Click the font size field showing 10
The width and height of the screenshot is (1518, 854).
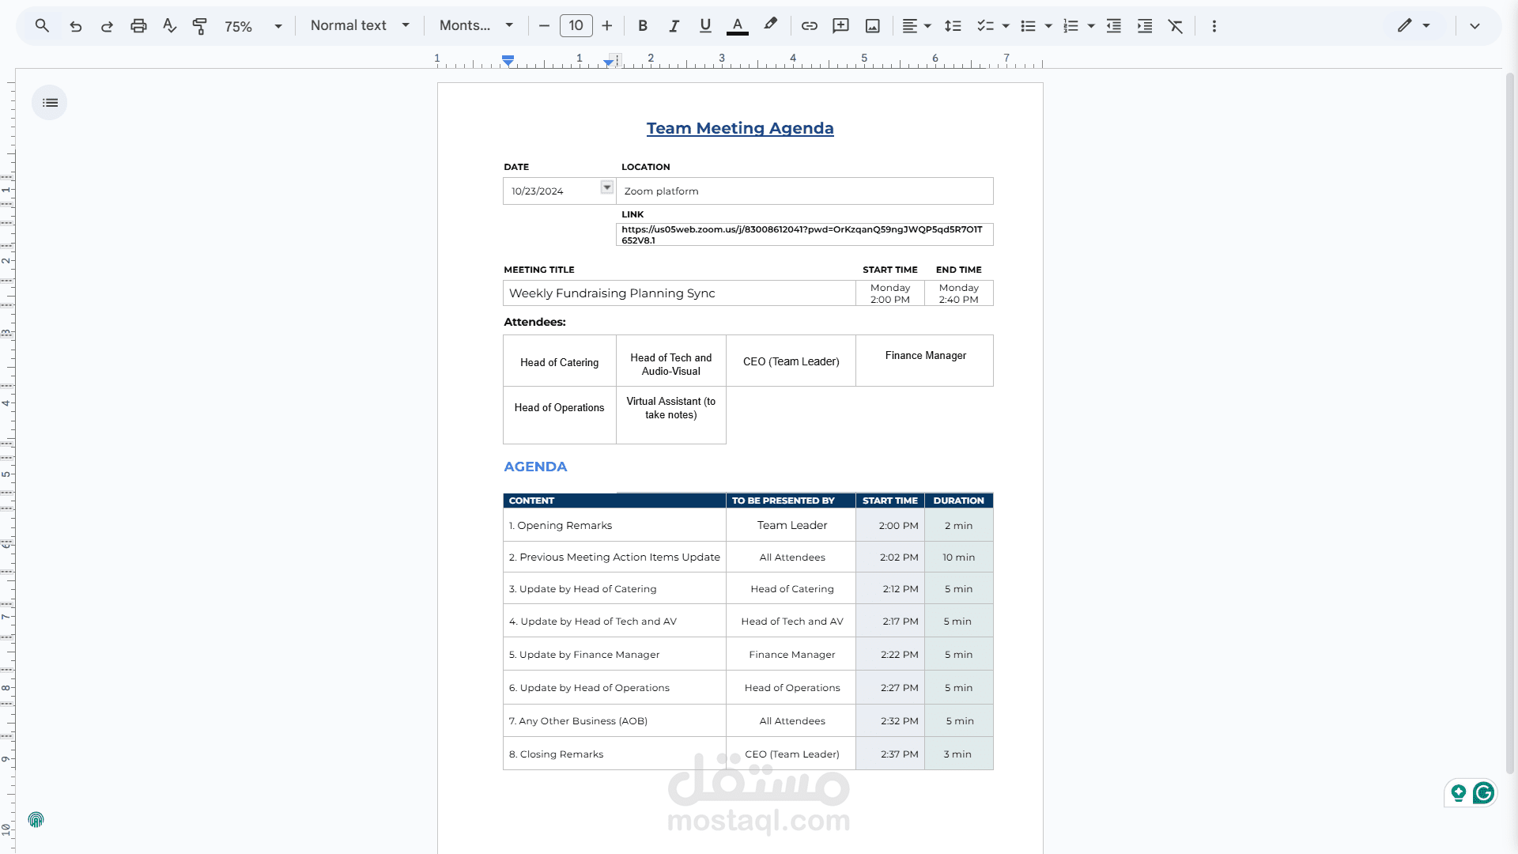(576, 25)
